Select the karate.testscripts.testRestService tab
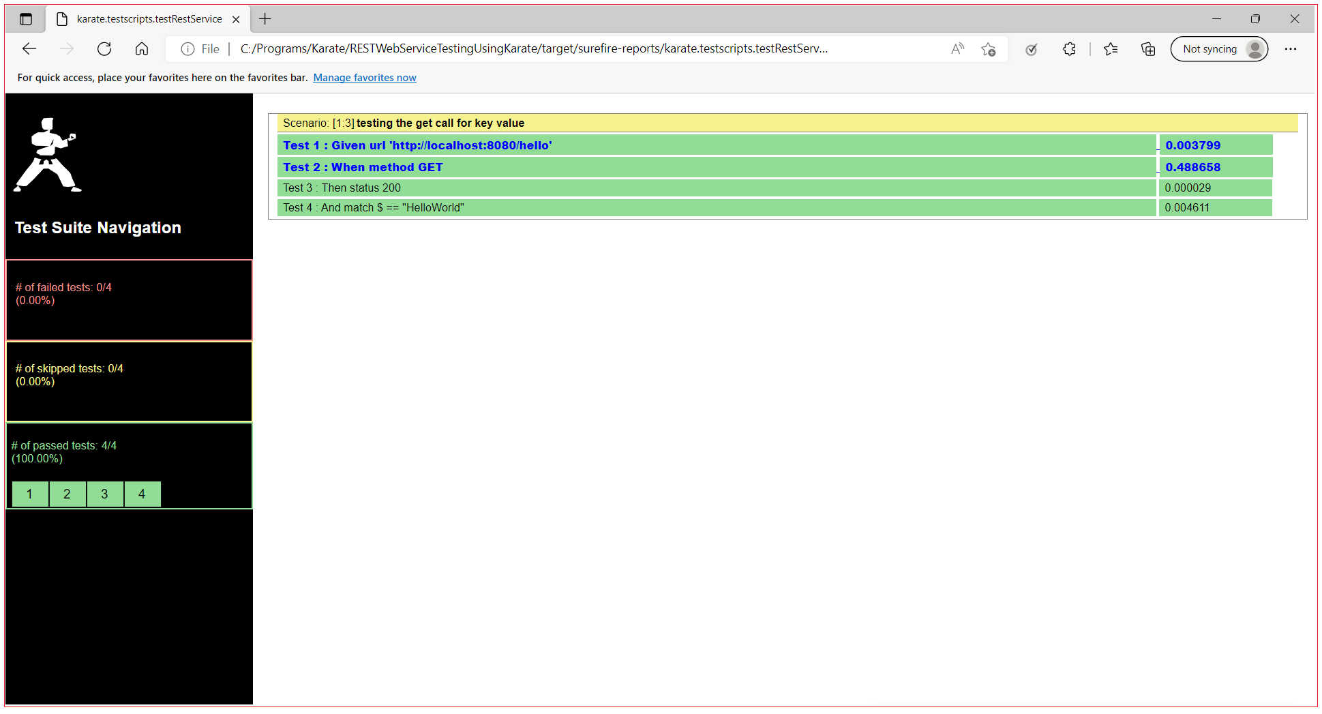The width and height of the screenshot is (1322, 714). click(x=149, y=19)
